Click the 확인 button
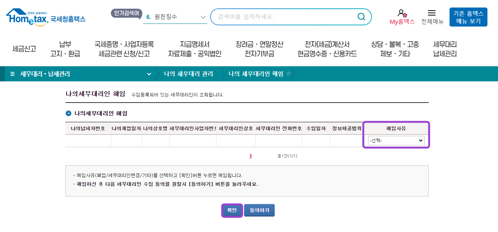The image size is (498, 232). point(232,210)
